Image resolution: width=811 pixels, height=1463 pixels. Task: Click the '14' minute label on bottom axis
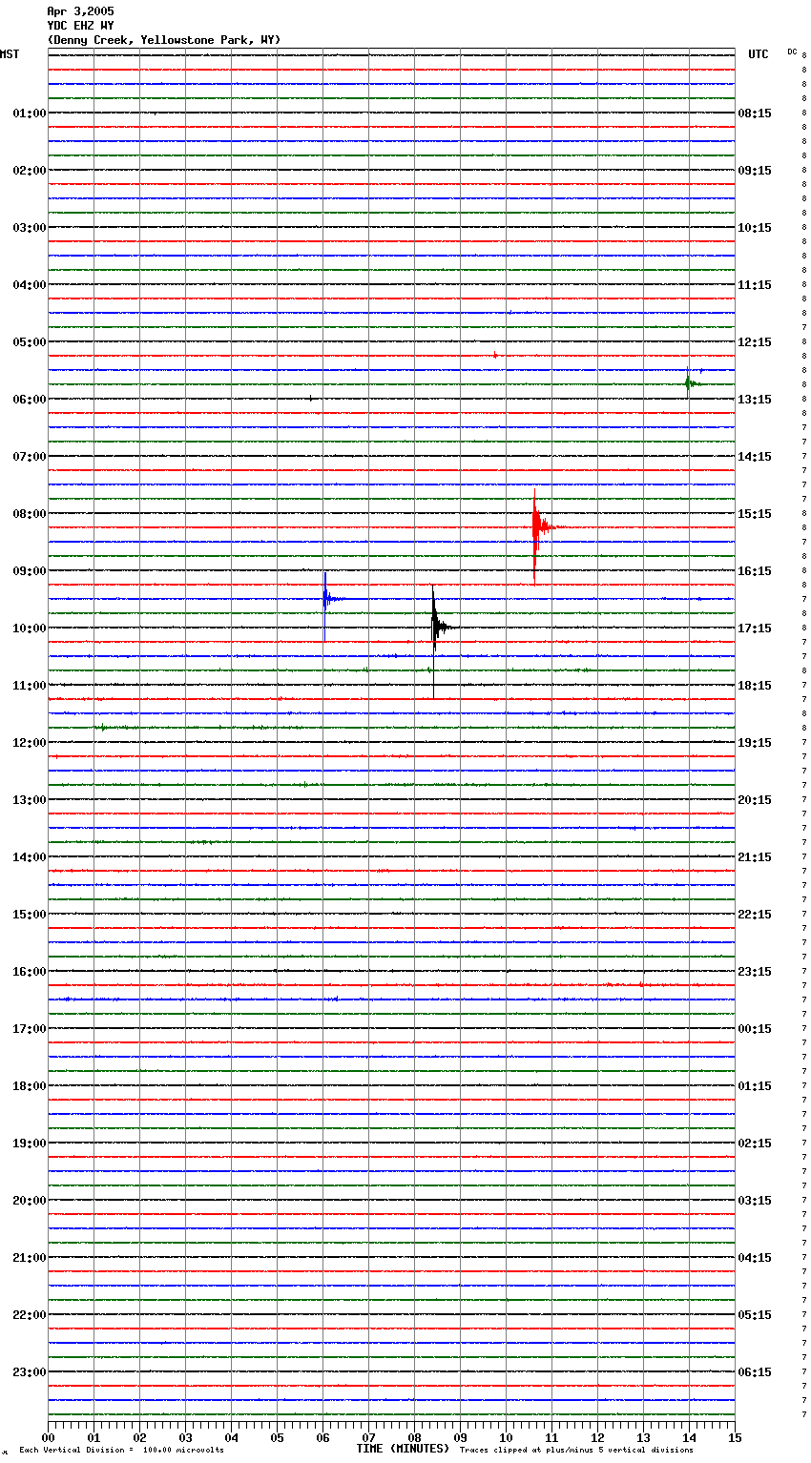click(689, 1437)
